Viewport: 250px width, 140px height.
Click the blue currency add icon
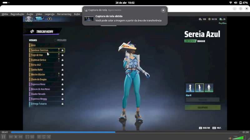221,19
